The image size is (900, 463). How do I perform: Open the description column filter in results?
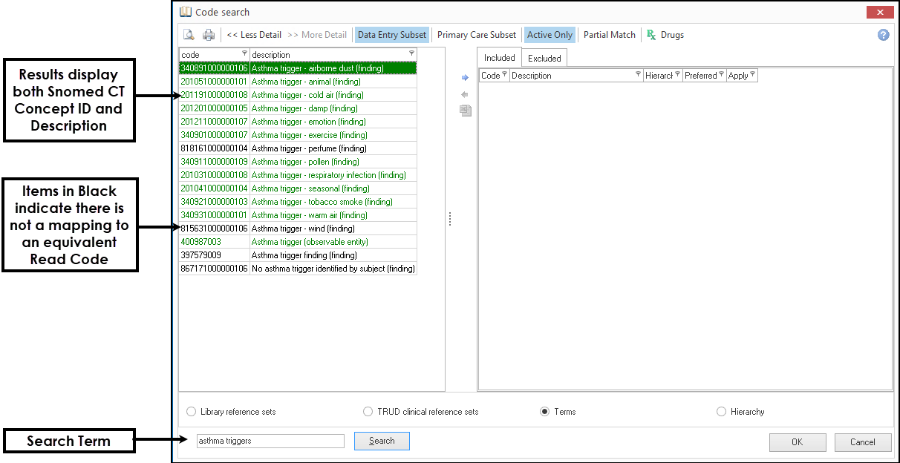coord(412,53)
